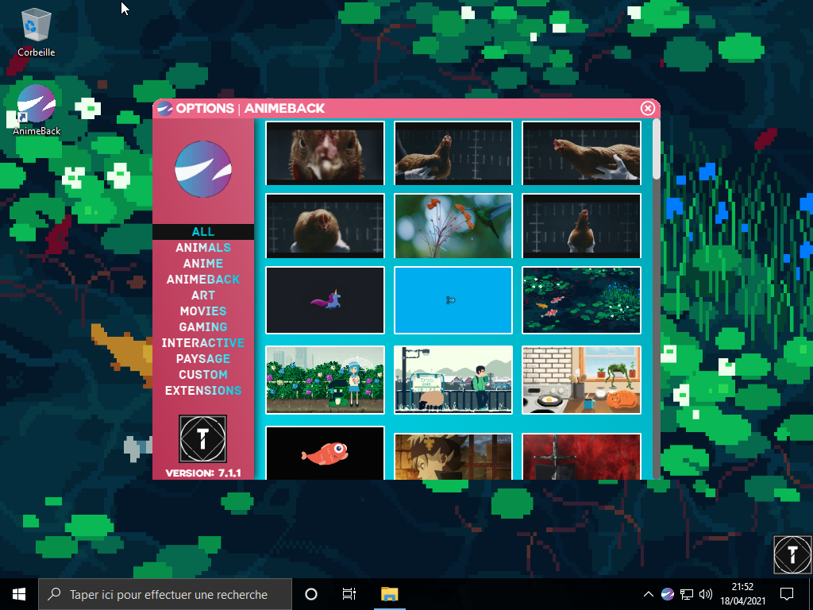Open File Explorer from the taskbar
The height and width of the screenshot is (610, 813).
(x=389, y=594)
